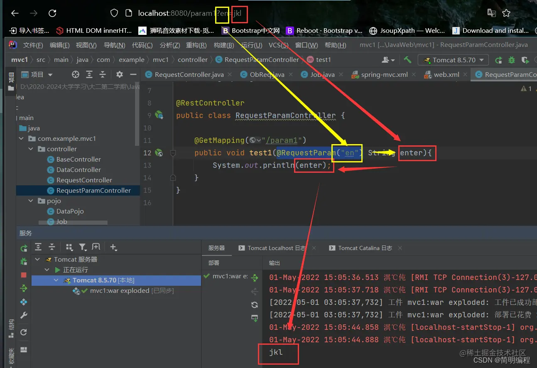
Task: Click the gutter icon on line 12
Action: (x=159, y=153)
